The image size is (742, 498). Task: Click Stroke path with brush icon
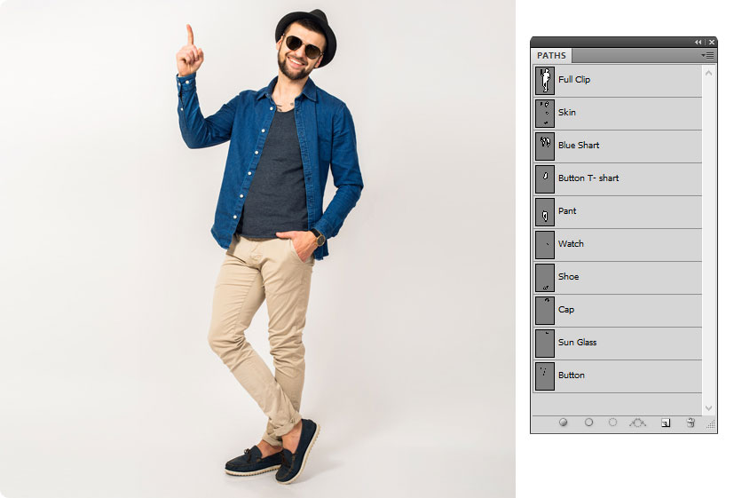[x=588, y=423]
